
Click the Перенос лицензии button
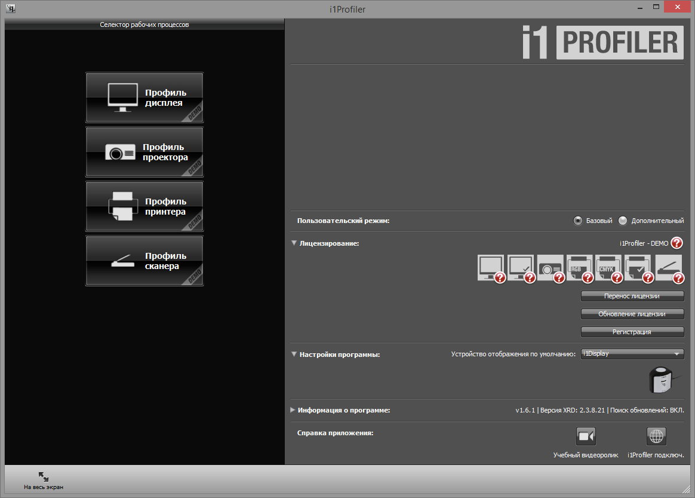click(632, 296)
